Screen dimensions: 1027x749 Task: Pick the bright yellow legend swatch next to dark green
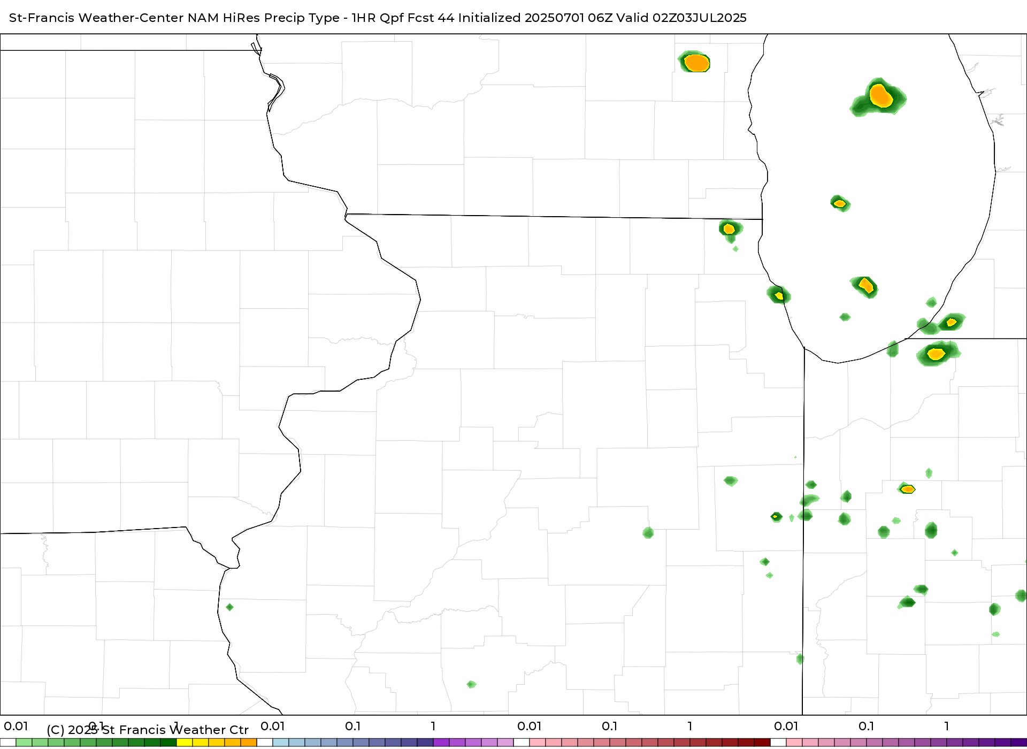click(185, 743)
